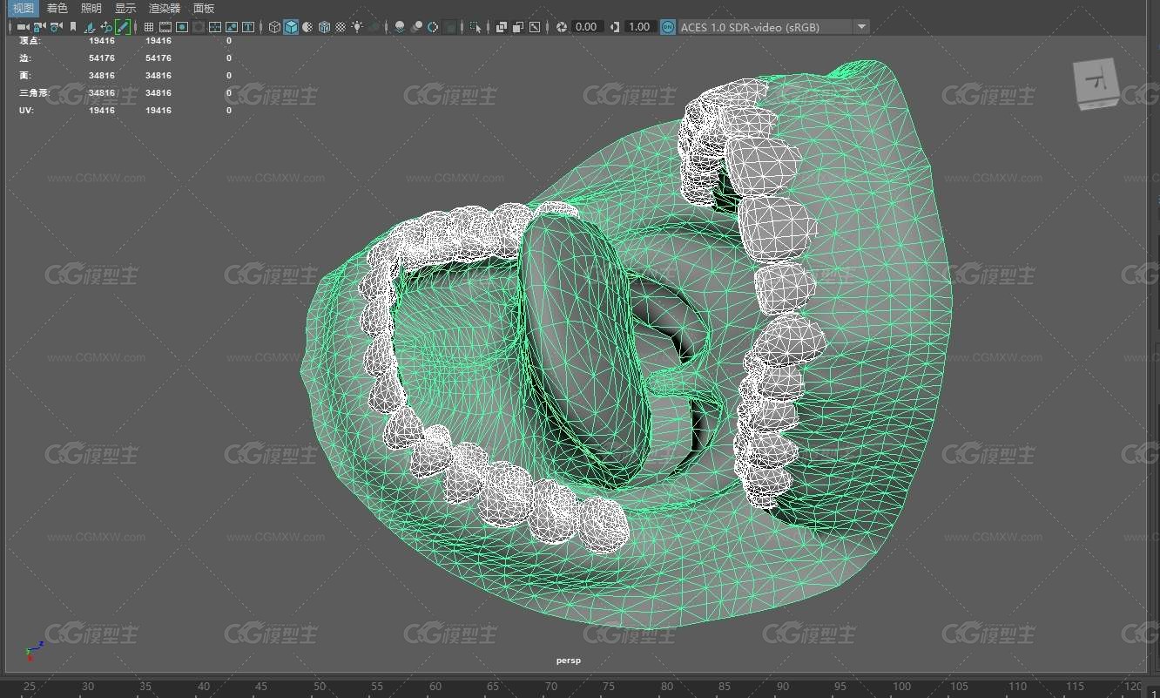Image resolution: width=1160 pixels, height=698 pixels.
Task: Click the camera bookmarks icon
Action: pyautogui.click(x=73, y=27)
